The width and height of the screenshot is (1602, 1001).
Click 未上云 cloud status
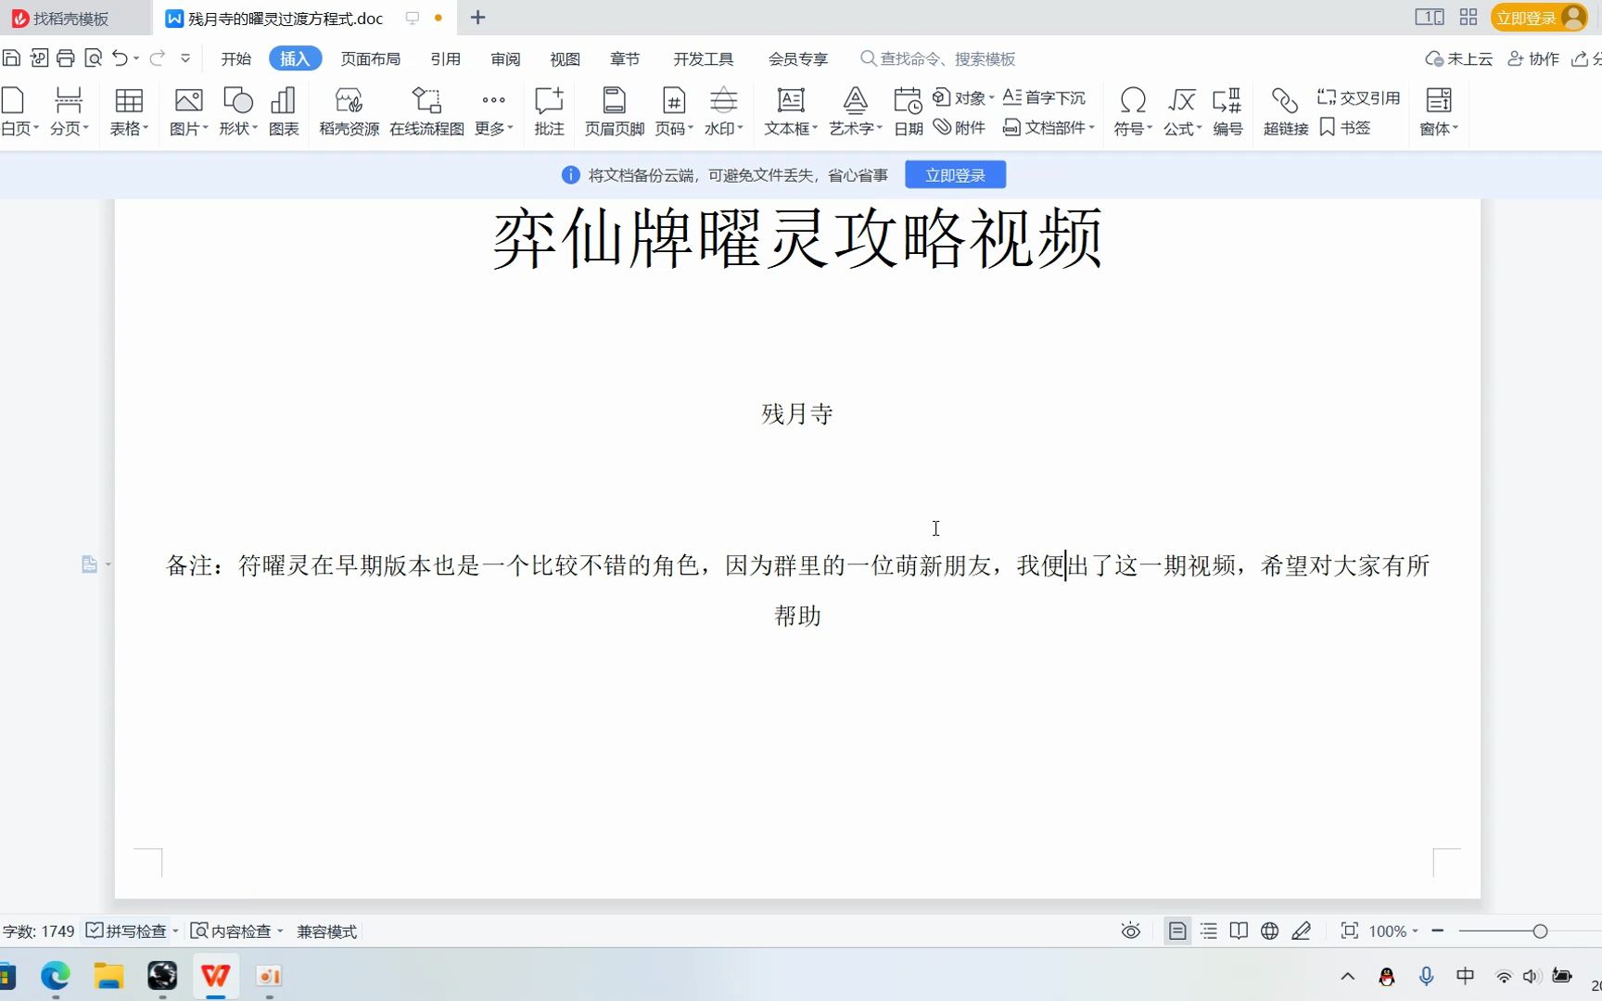click(1458, 58)
